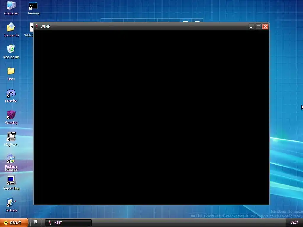Launch the Gameing shortcut

coord(11,117)
